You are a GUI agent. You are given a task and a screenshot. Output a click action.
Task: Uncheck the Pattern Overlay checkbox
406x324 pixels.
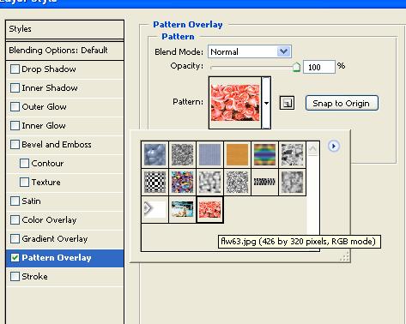[15, 258]
